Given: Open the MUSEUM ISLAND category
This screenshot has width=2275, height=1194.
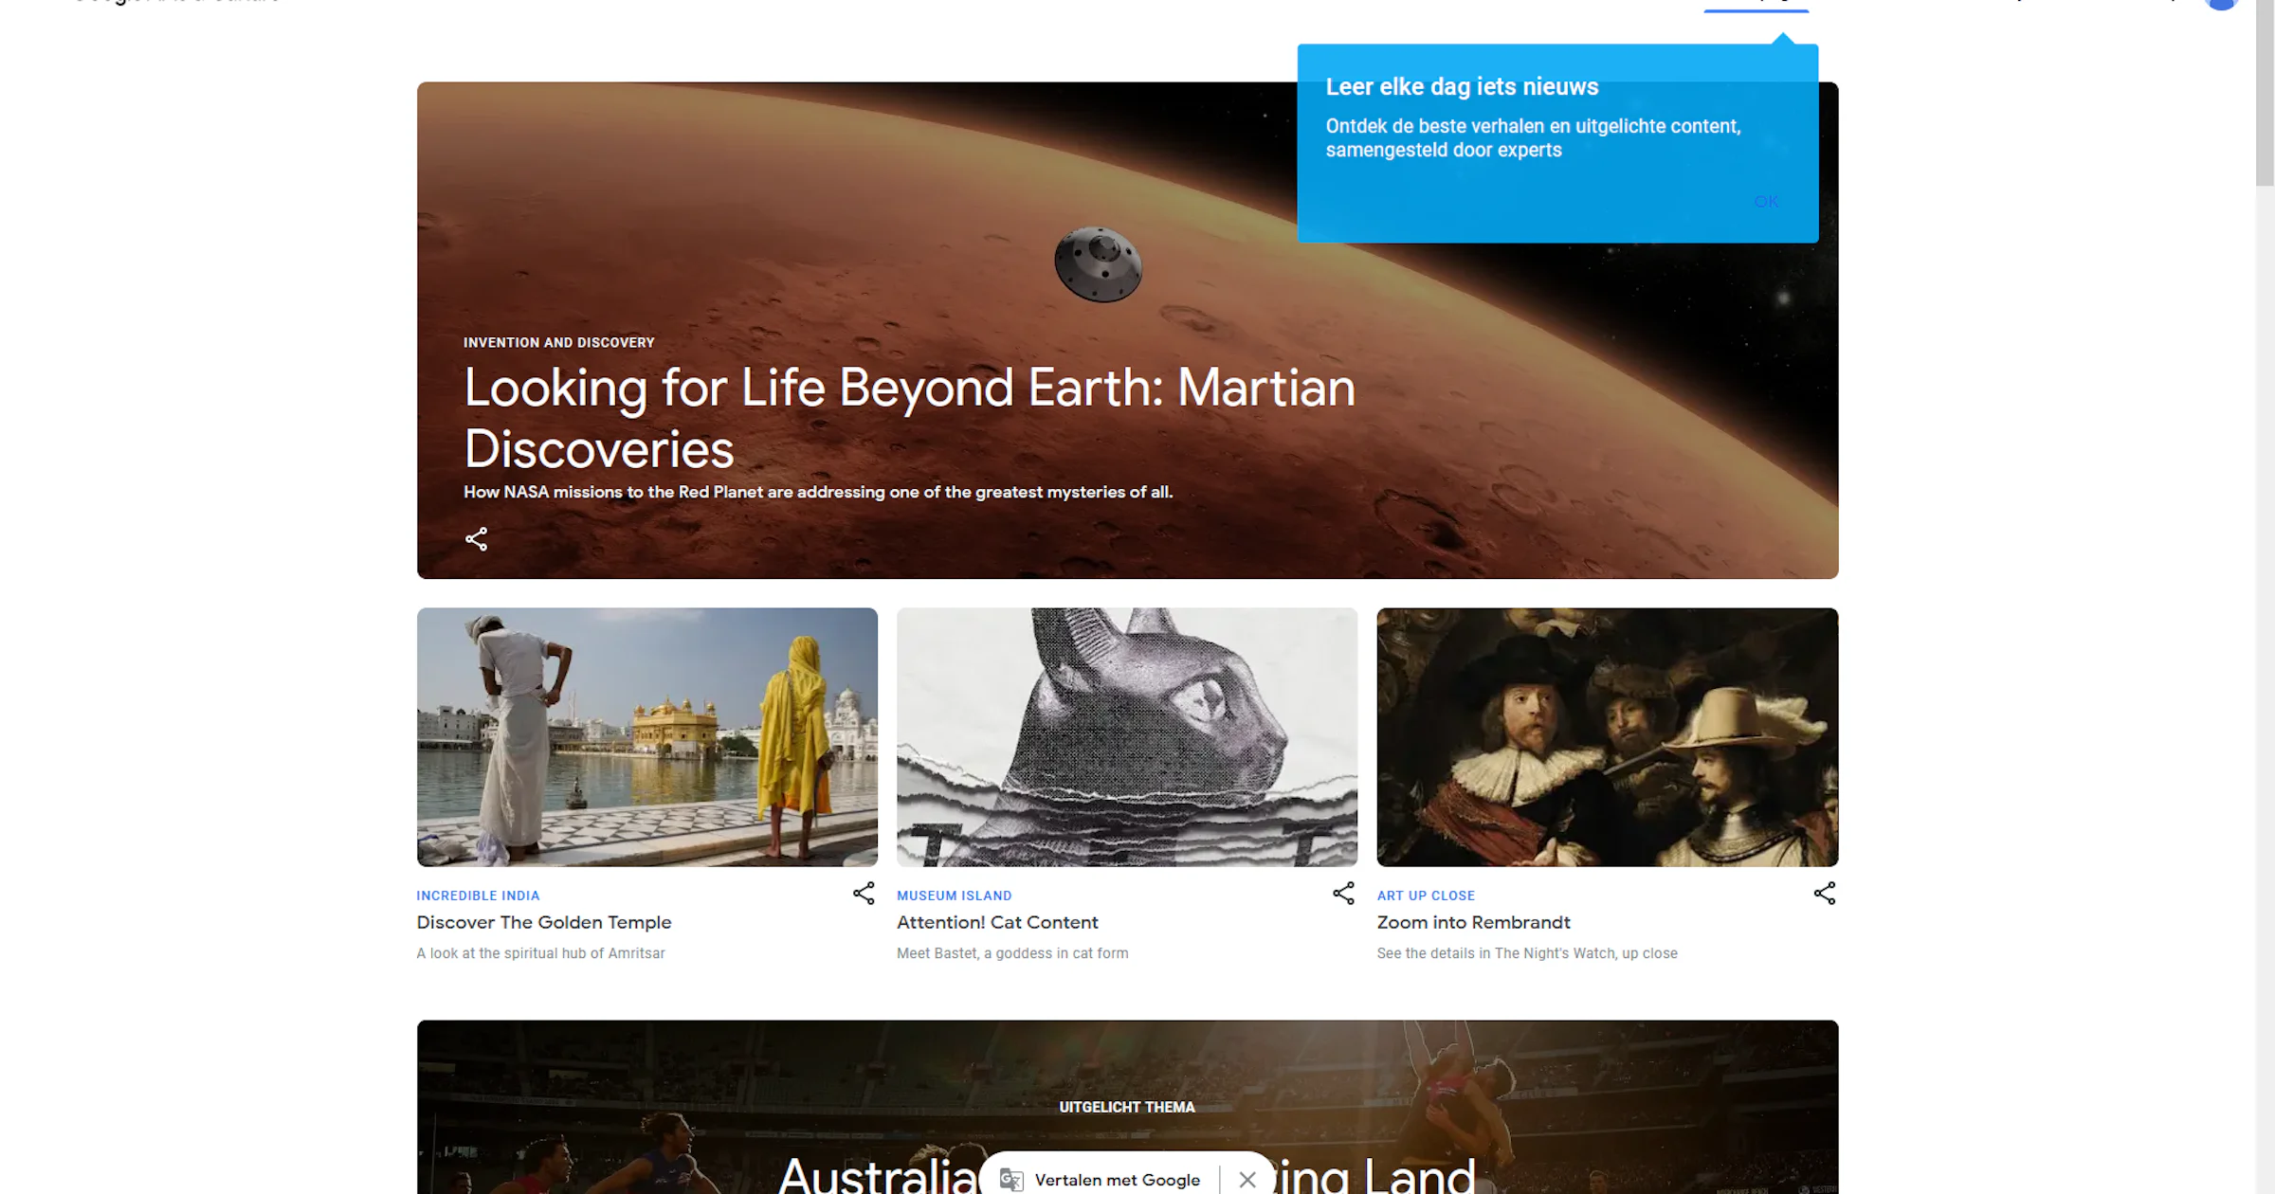Looking at the screenshot, I should (x=954, y=895).
